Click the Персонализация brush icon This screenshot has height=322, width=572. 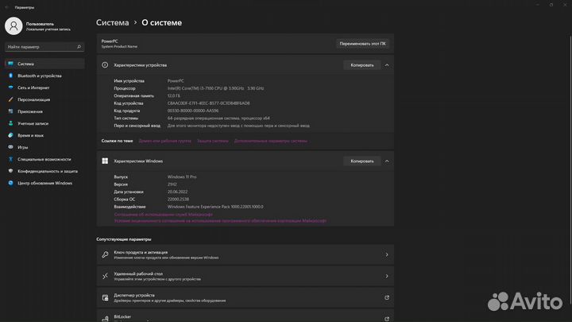(10, 99)
